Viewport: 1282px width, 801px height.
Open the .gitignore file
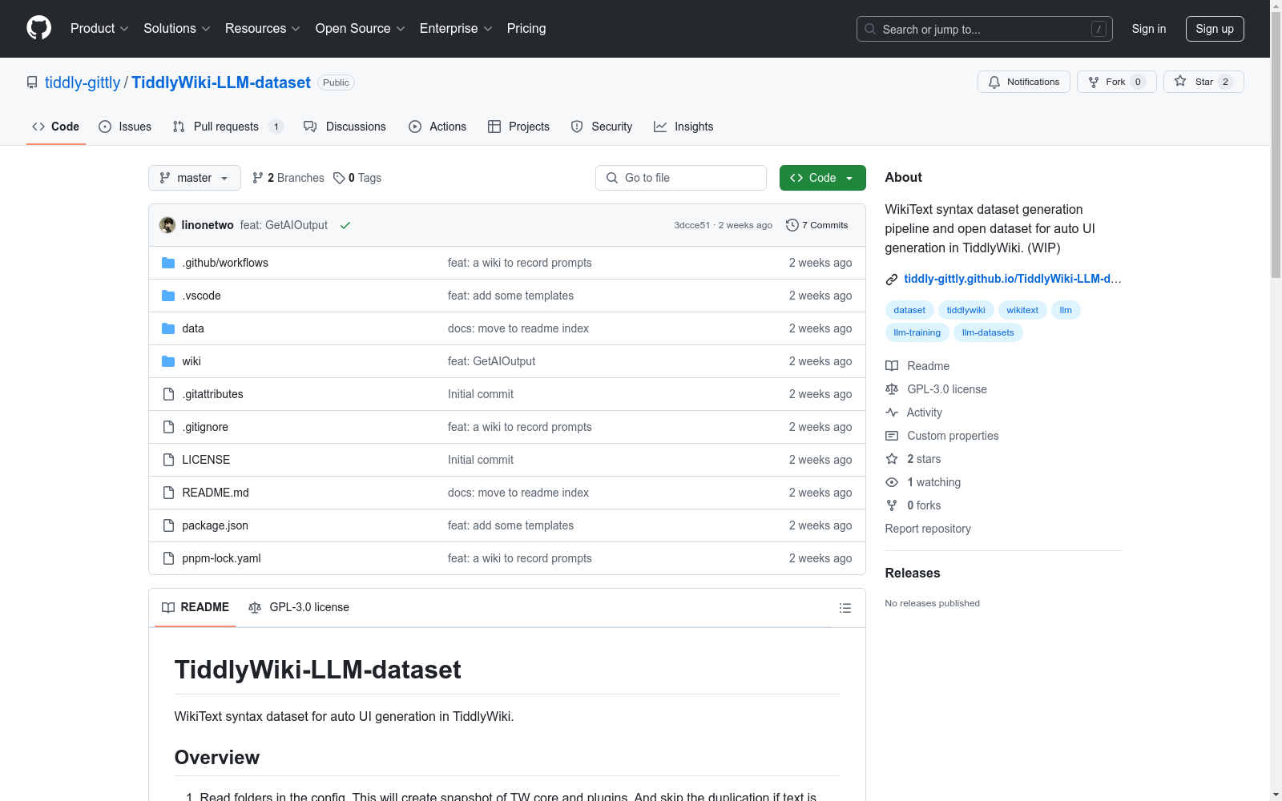[x=205, y=427]
